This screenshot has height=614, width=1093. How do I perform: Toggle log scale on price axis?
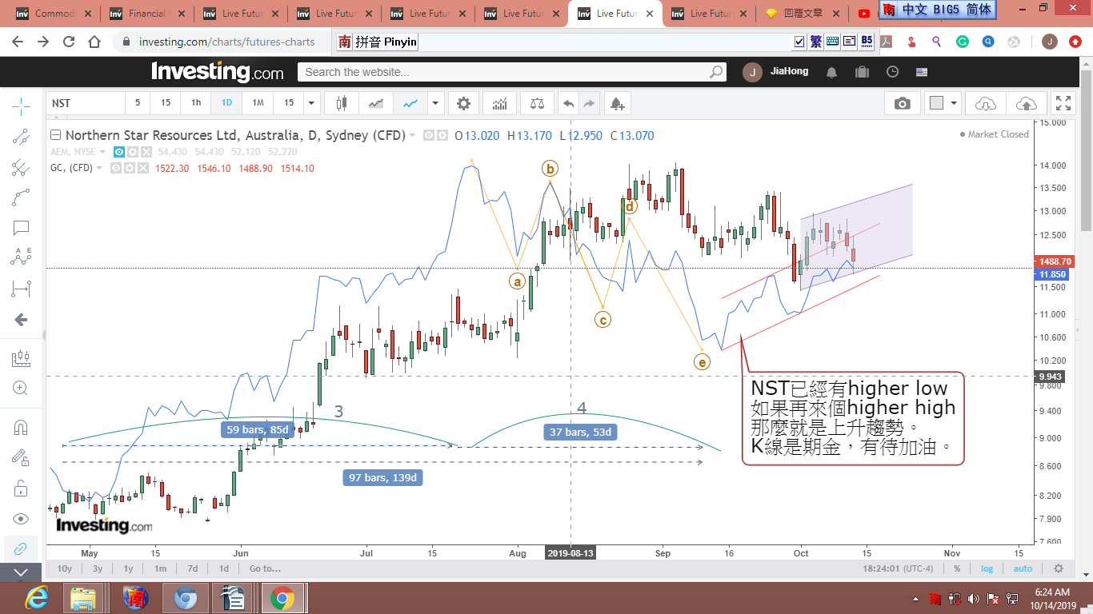[x=987, y=568]
